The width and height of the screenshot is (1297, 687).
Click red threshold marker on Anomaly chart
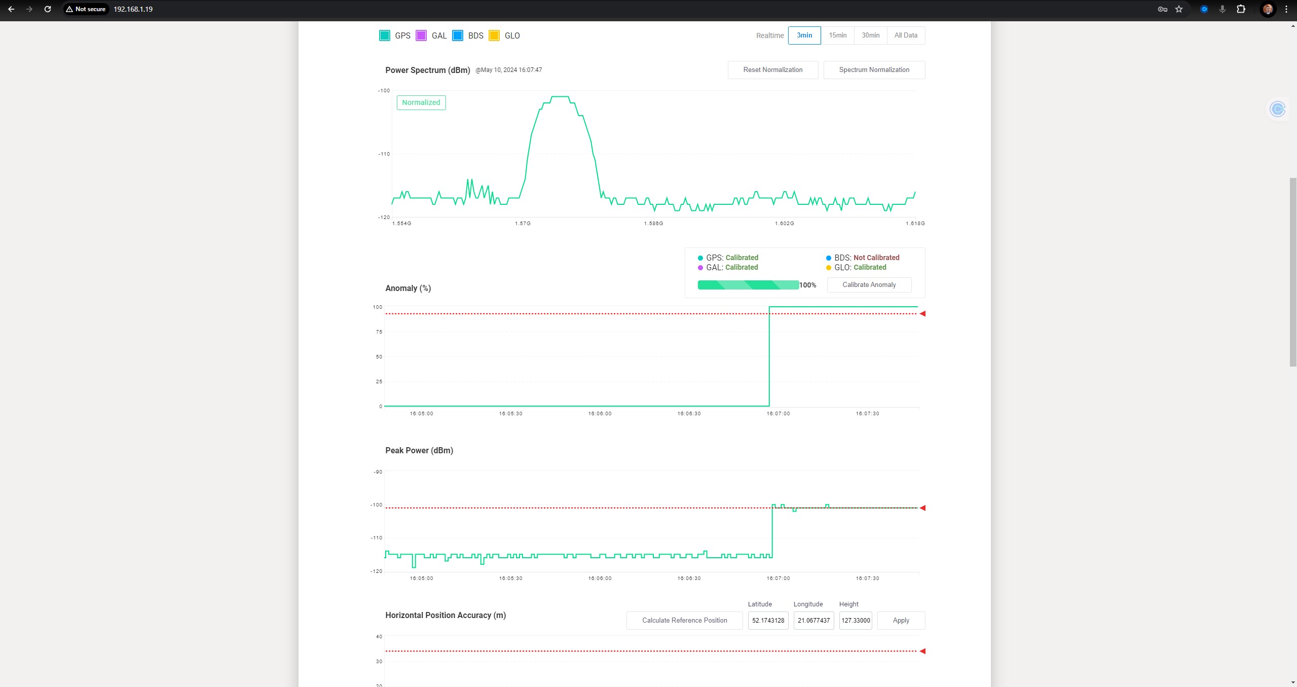[x=922, y=314]
